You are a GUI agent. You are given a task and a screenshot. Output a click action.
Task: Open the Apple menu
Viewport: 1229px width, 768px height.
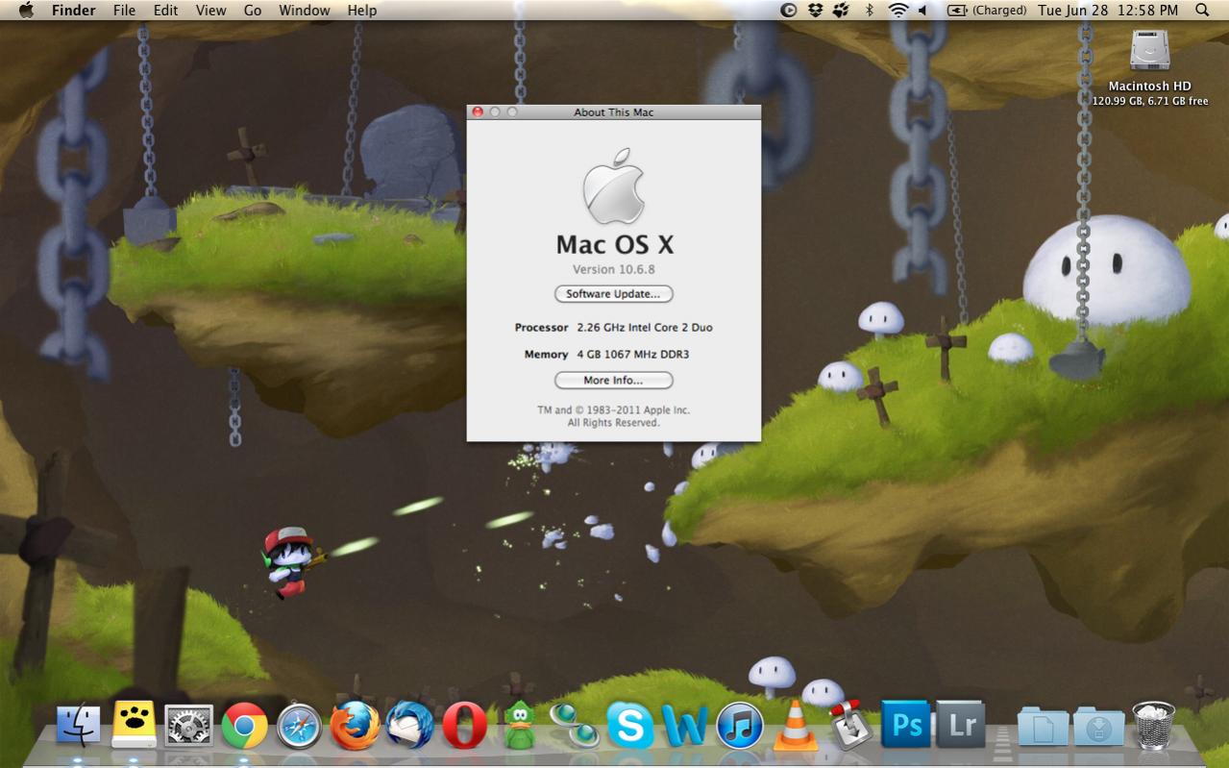point(26,10)
